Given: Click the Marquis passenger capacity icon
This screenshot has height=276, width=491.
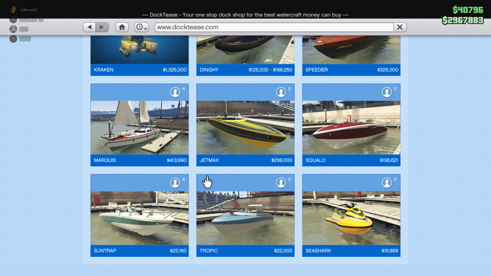Looking at the screenshot, I should (x=175, y=92).
